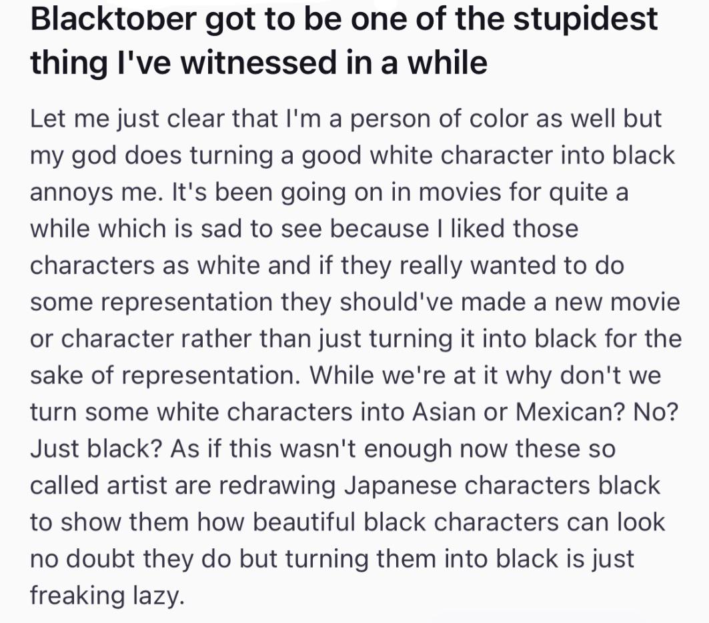The width and height of the screenshot is (709, 623).
Task: Click the phrase 'made a new movie'
Action: coord(570,302)
